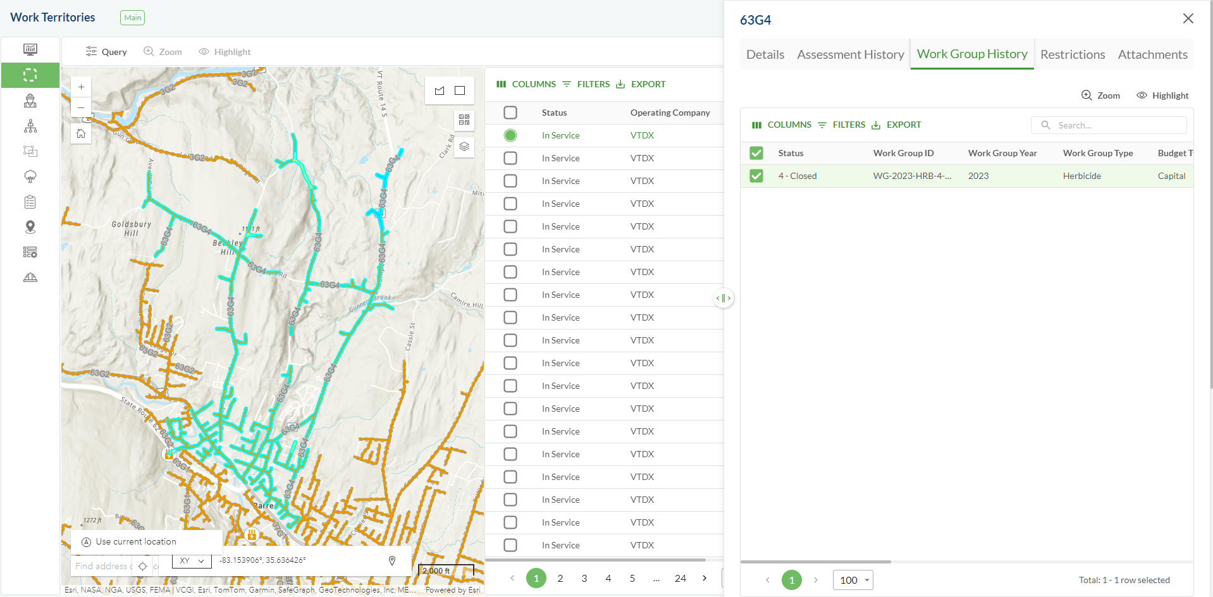
Task: Open the rows per page dropdown showing 100
Action: 853,580
